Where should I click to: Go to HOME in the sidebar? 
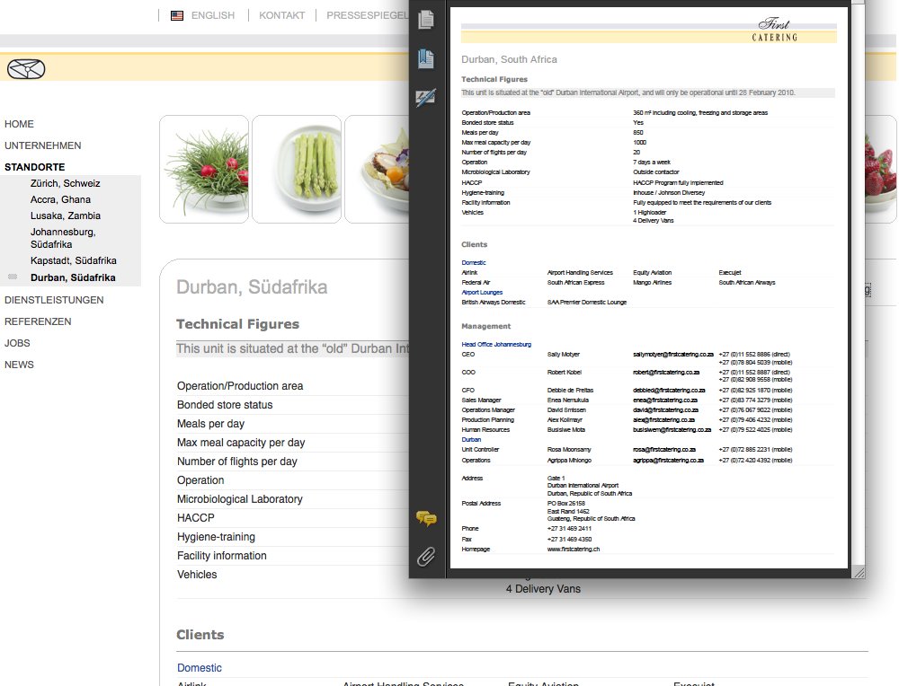pyautogui.click(x=19, y=124)
